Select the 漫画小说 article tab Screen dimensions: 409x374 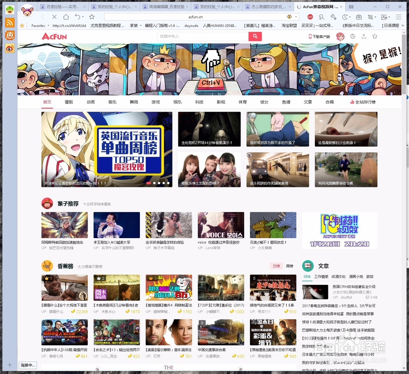pyautogui.click(x=356, y=277)
